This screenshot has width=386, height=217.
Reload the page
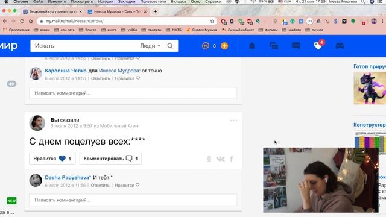[22, 21]
